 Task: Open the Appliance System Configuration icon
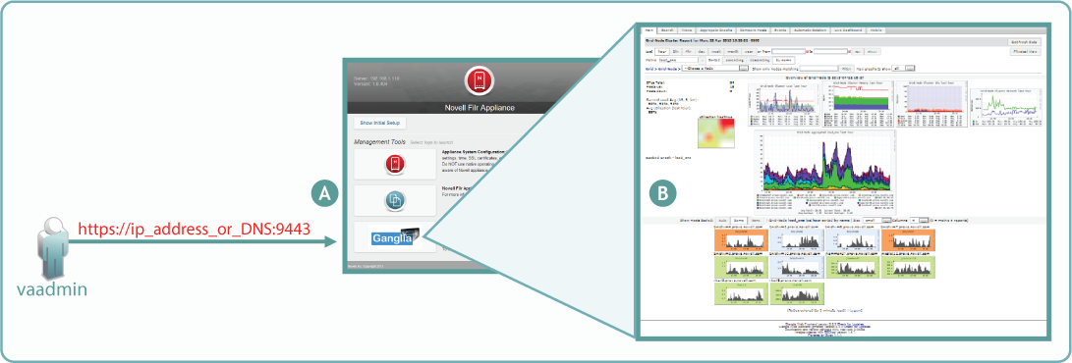click(x=394, y=165)
